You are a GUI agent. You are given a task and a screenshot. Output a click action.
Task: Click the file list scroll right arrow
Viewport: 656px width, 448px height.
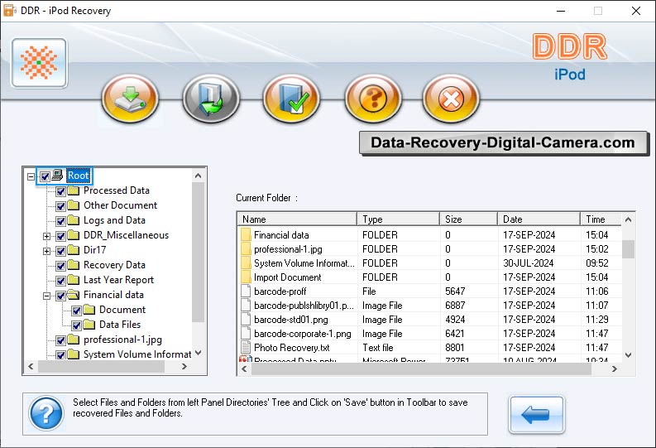pyautogui.click(x=614, y=369)
